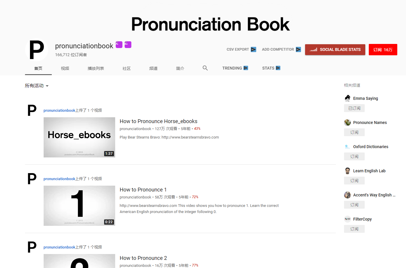Open the 社区 community tab

[x=127, y=68]
